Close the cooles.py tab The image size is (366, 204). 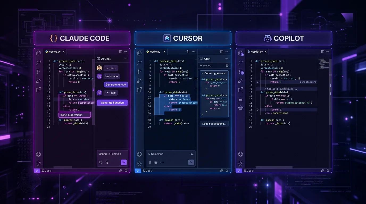64,52
